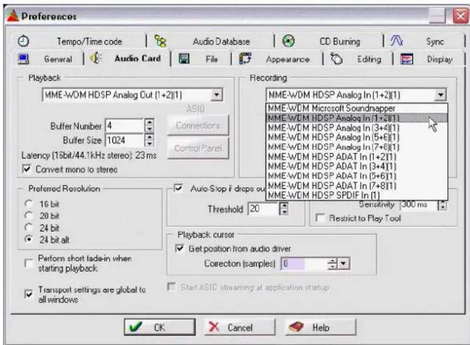Toggle Convert mono to stereo checkbox
Image resolution: width=470 pixels, height=345 pixels.
tap(26, 169)
